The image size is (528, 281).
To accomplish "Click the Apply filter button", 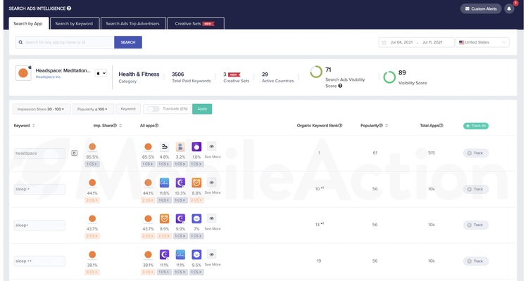I will 202,109.
